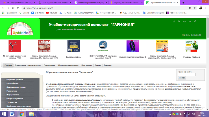Screen dimensions: 209x117
Task: Go back with browser back arrow
Action: (x=3, y=8)
